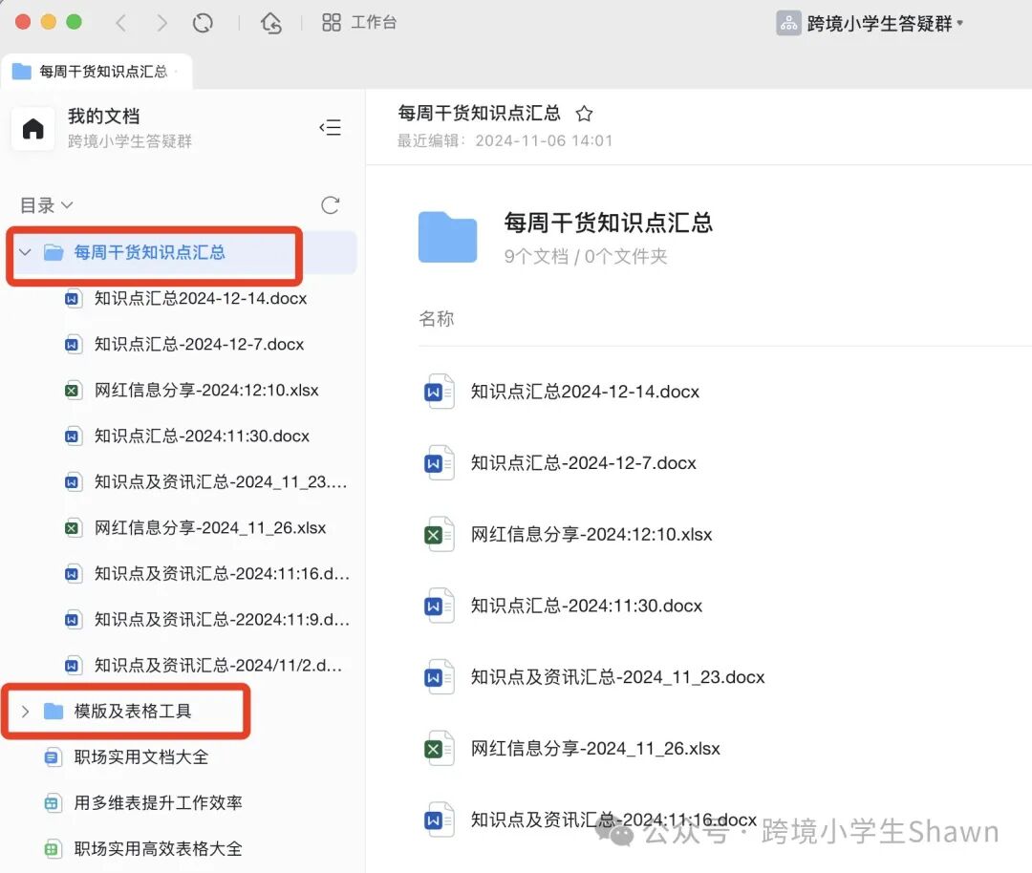Click the home icon beside 我的文档
This screenshot has height=873, width=1032.
32,128
